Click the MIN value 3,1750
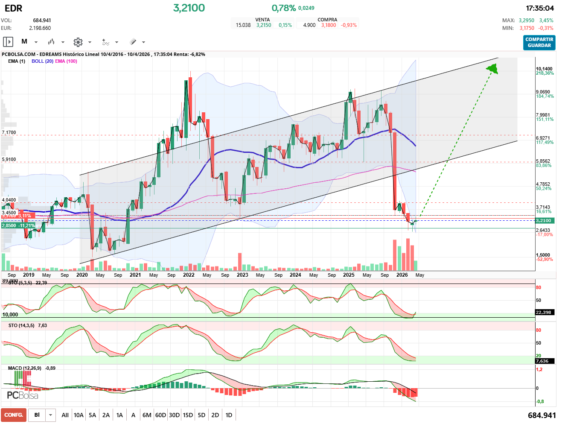The width and height of the screenshot is (562, 424). coord(527,28)
